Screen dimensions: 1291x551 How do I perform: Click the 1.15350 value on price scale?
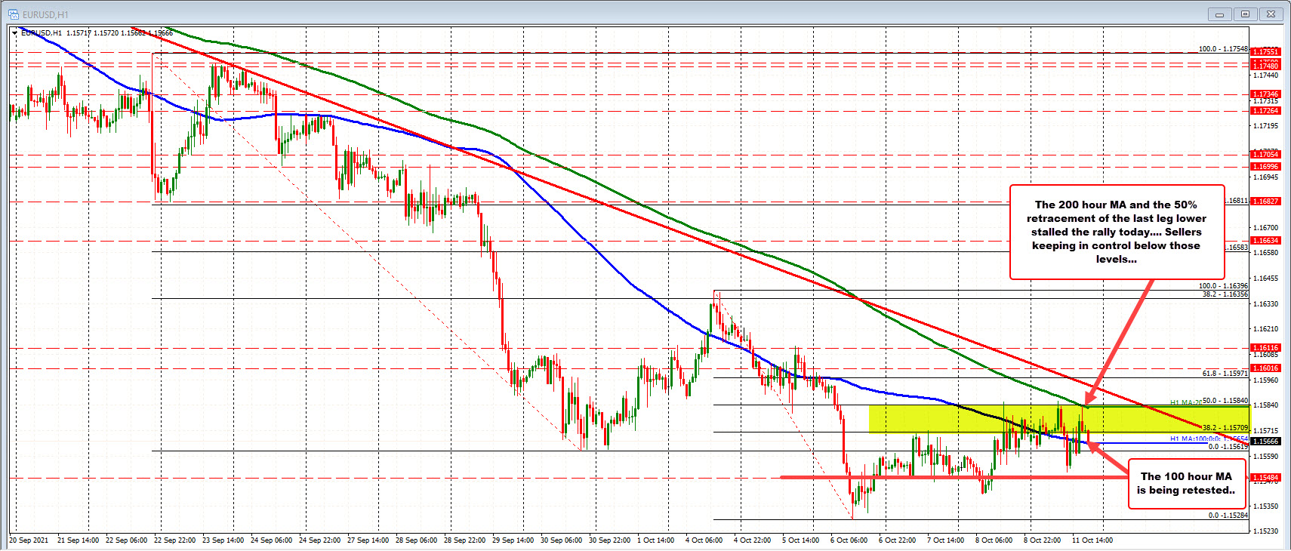pos(1265,506)
